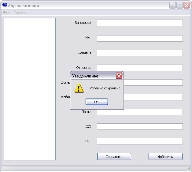This screenshot has height=172, width=192.
Task: Click the resize grip in the status bar corner
Action: pos(189,169)
